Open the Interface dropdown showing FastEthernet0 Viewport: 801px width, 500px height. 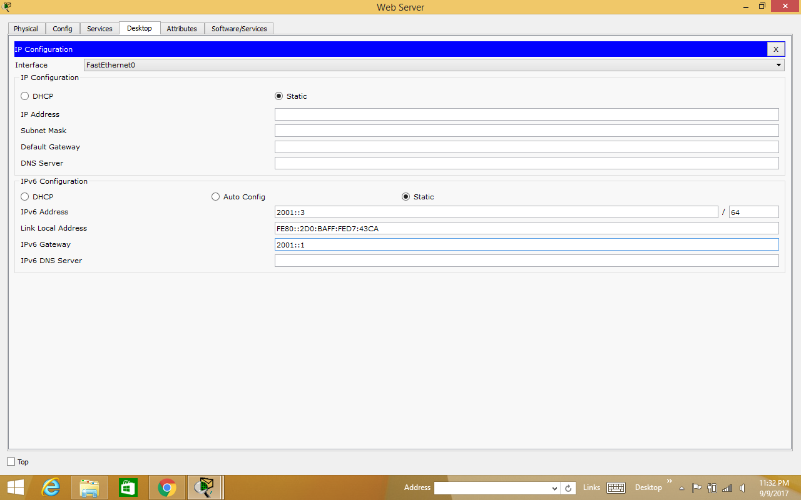coord(778,64)
